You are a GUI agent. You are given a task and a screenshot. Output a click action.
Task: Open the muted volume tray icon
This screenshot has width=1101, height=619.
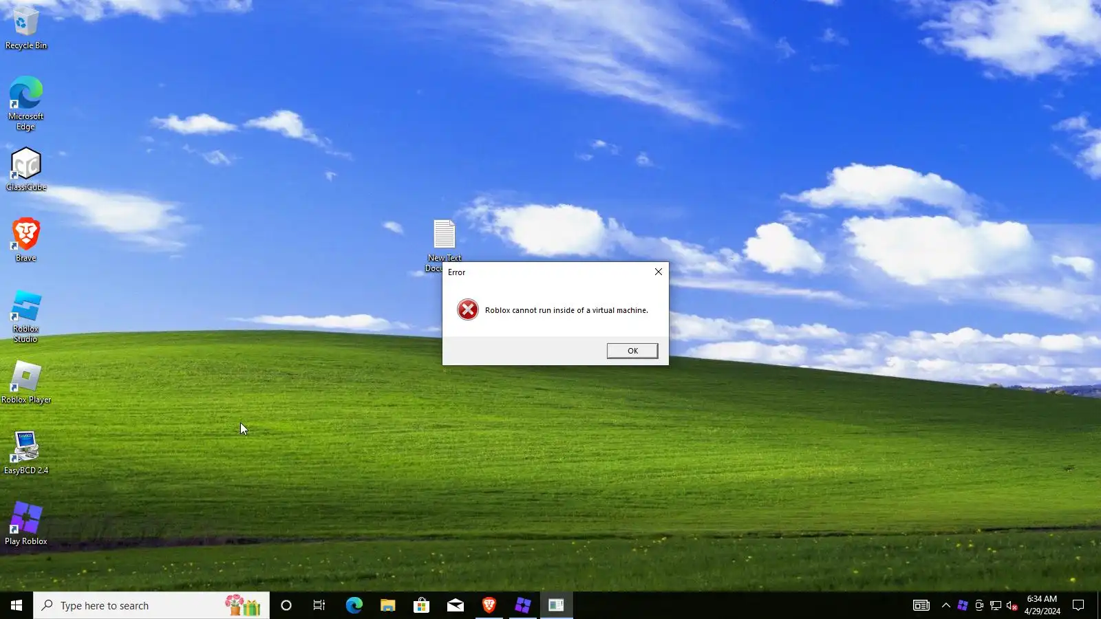click(x=1012, y=605)
